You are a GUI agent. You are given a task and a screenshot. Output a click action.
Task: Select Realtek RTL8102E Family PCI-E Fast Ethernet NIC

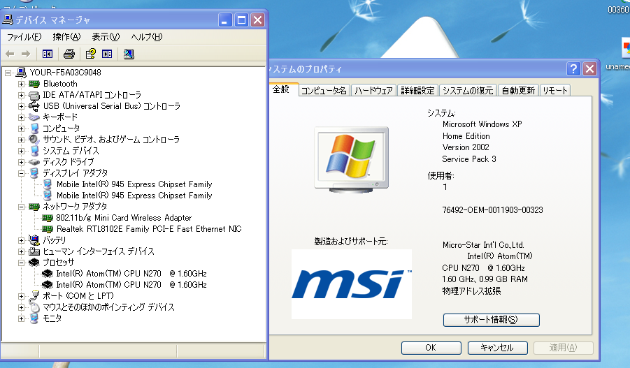[149, 229]
